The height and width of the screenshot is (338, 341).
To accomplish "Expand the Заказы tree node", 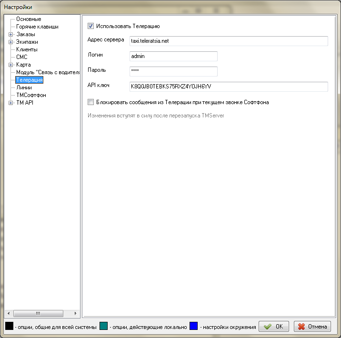I will [x=10, y=34].
